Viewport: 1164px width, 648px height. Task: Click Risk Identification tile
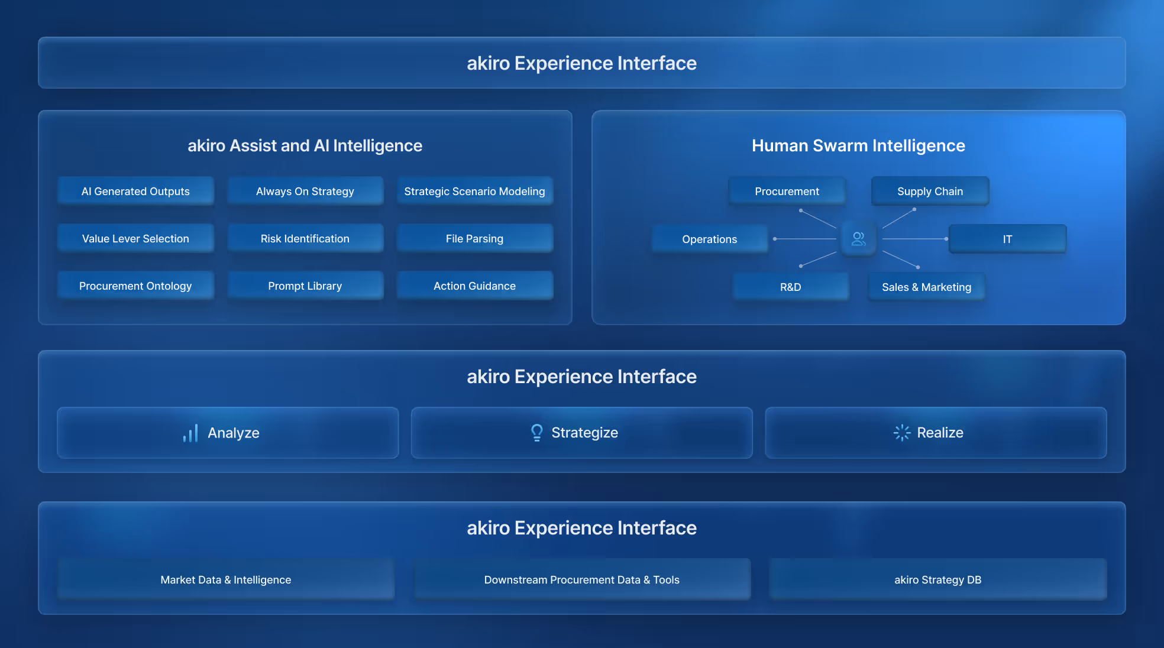305,238
